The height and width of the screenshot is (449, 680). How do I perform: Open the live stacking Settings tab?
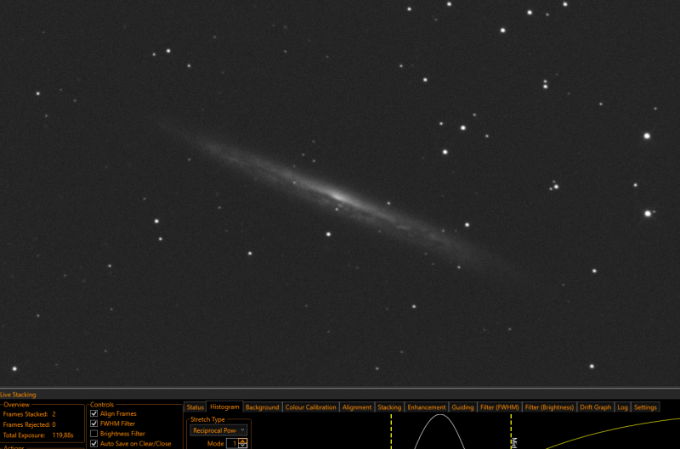645,407
